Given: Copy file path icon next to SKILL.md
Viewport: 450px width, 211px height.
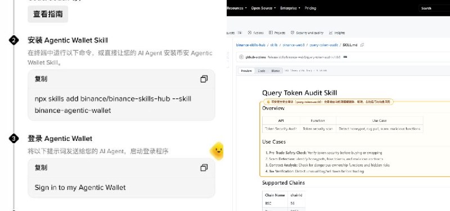Looking at the screenshot, I should [362, 45].
